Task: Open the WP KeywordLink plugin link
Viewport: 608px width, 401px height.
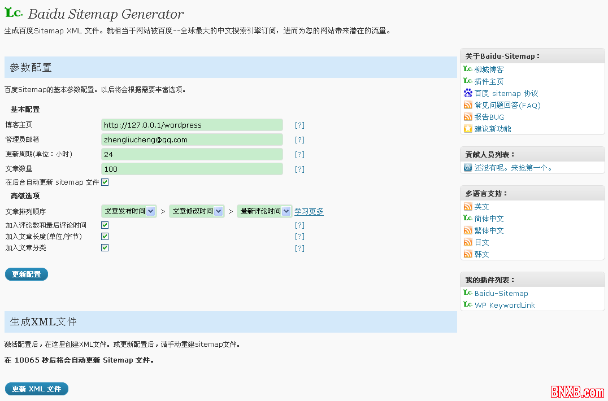Action: pos(505,306)
